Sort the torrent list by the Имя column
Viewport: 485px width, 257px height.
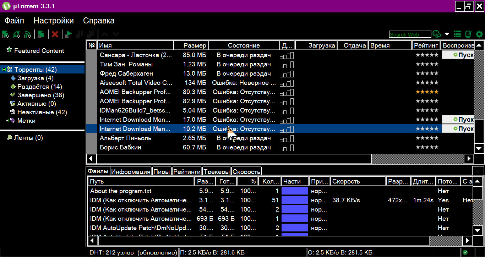pyautogui.click(x=135, y=45)
